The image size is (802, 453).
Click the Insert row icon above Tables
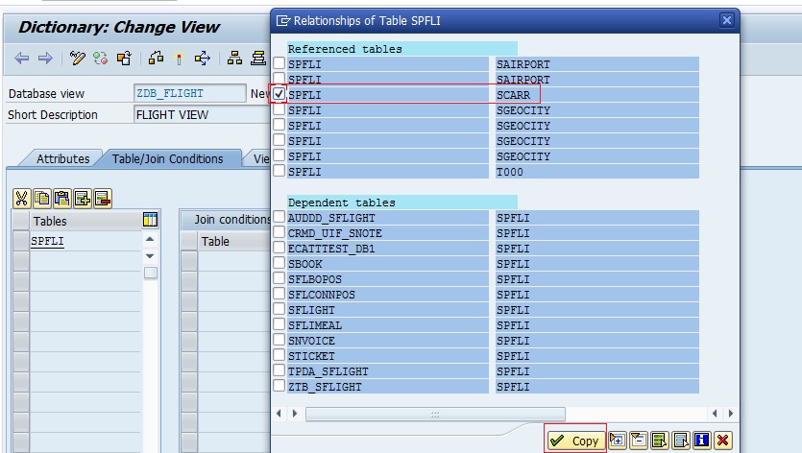[82, 198]
